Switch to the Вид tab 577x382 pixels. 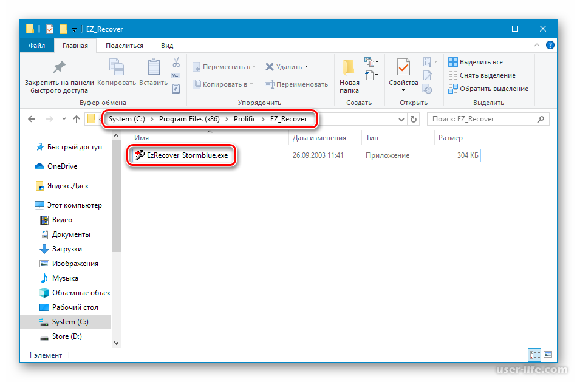pos(167,46)
